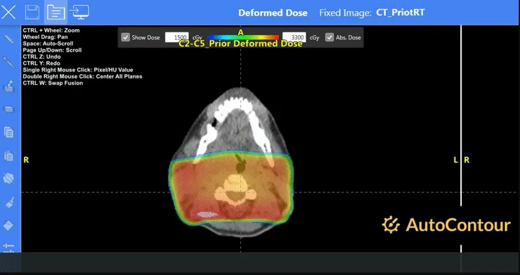Open the sliders adjustment icon
This screenshot has width=520, height=275.
pyautogui.click(x=8, y=246)
